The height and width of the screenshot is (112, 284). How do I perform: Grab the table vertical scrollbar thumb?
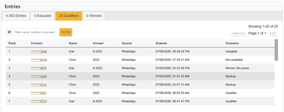[x=276, y=50]
